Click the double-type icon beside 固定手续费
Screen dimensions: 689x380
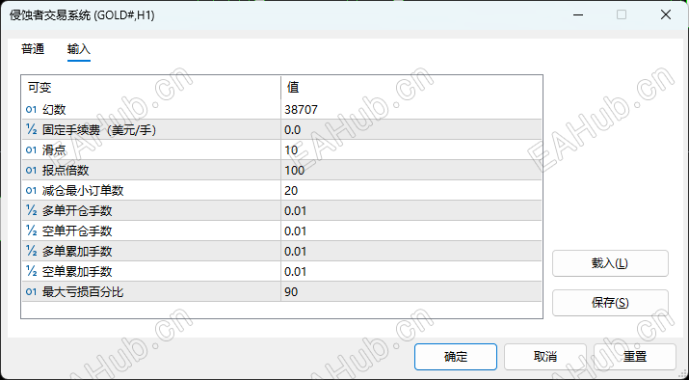tap(31, 130)
